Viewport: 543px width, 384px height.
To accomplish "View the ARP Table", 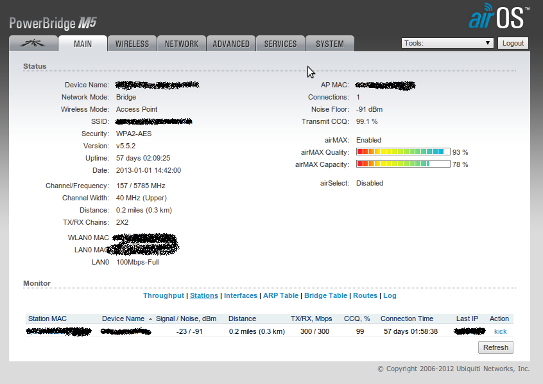I will (x=281, y=295).
